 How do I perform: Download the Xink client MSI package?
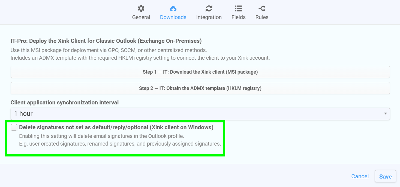point(200,72)
